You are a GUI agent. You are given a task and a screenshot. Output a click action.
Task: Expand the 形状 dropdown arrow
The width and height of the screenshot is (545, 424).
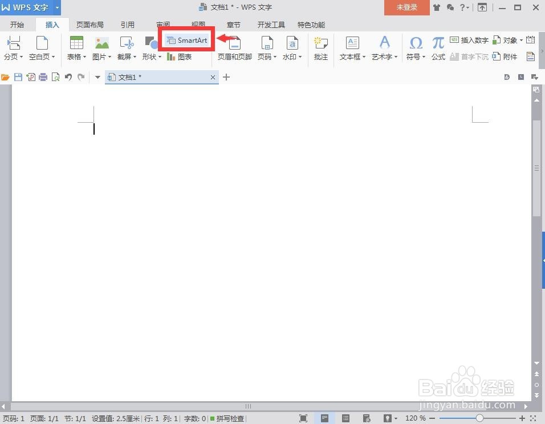tap(160, 56)
